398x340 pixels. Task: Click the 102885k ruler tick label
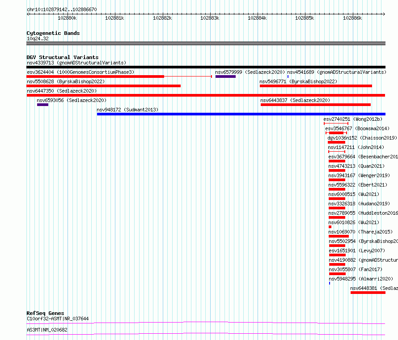(x=305, y=18)
